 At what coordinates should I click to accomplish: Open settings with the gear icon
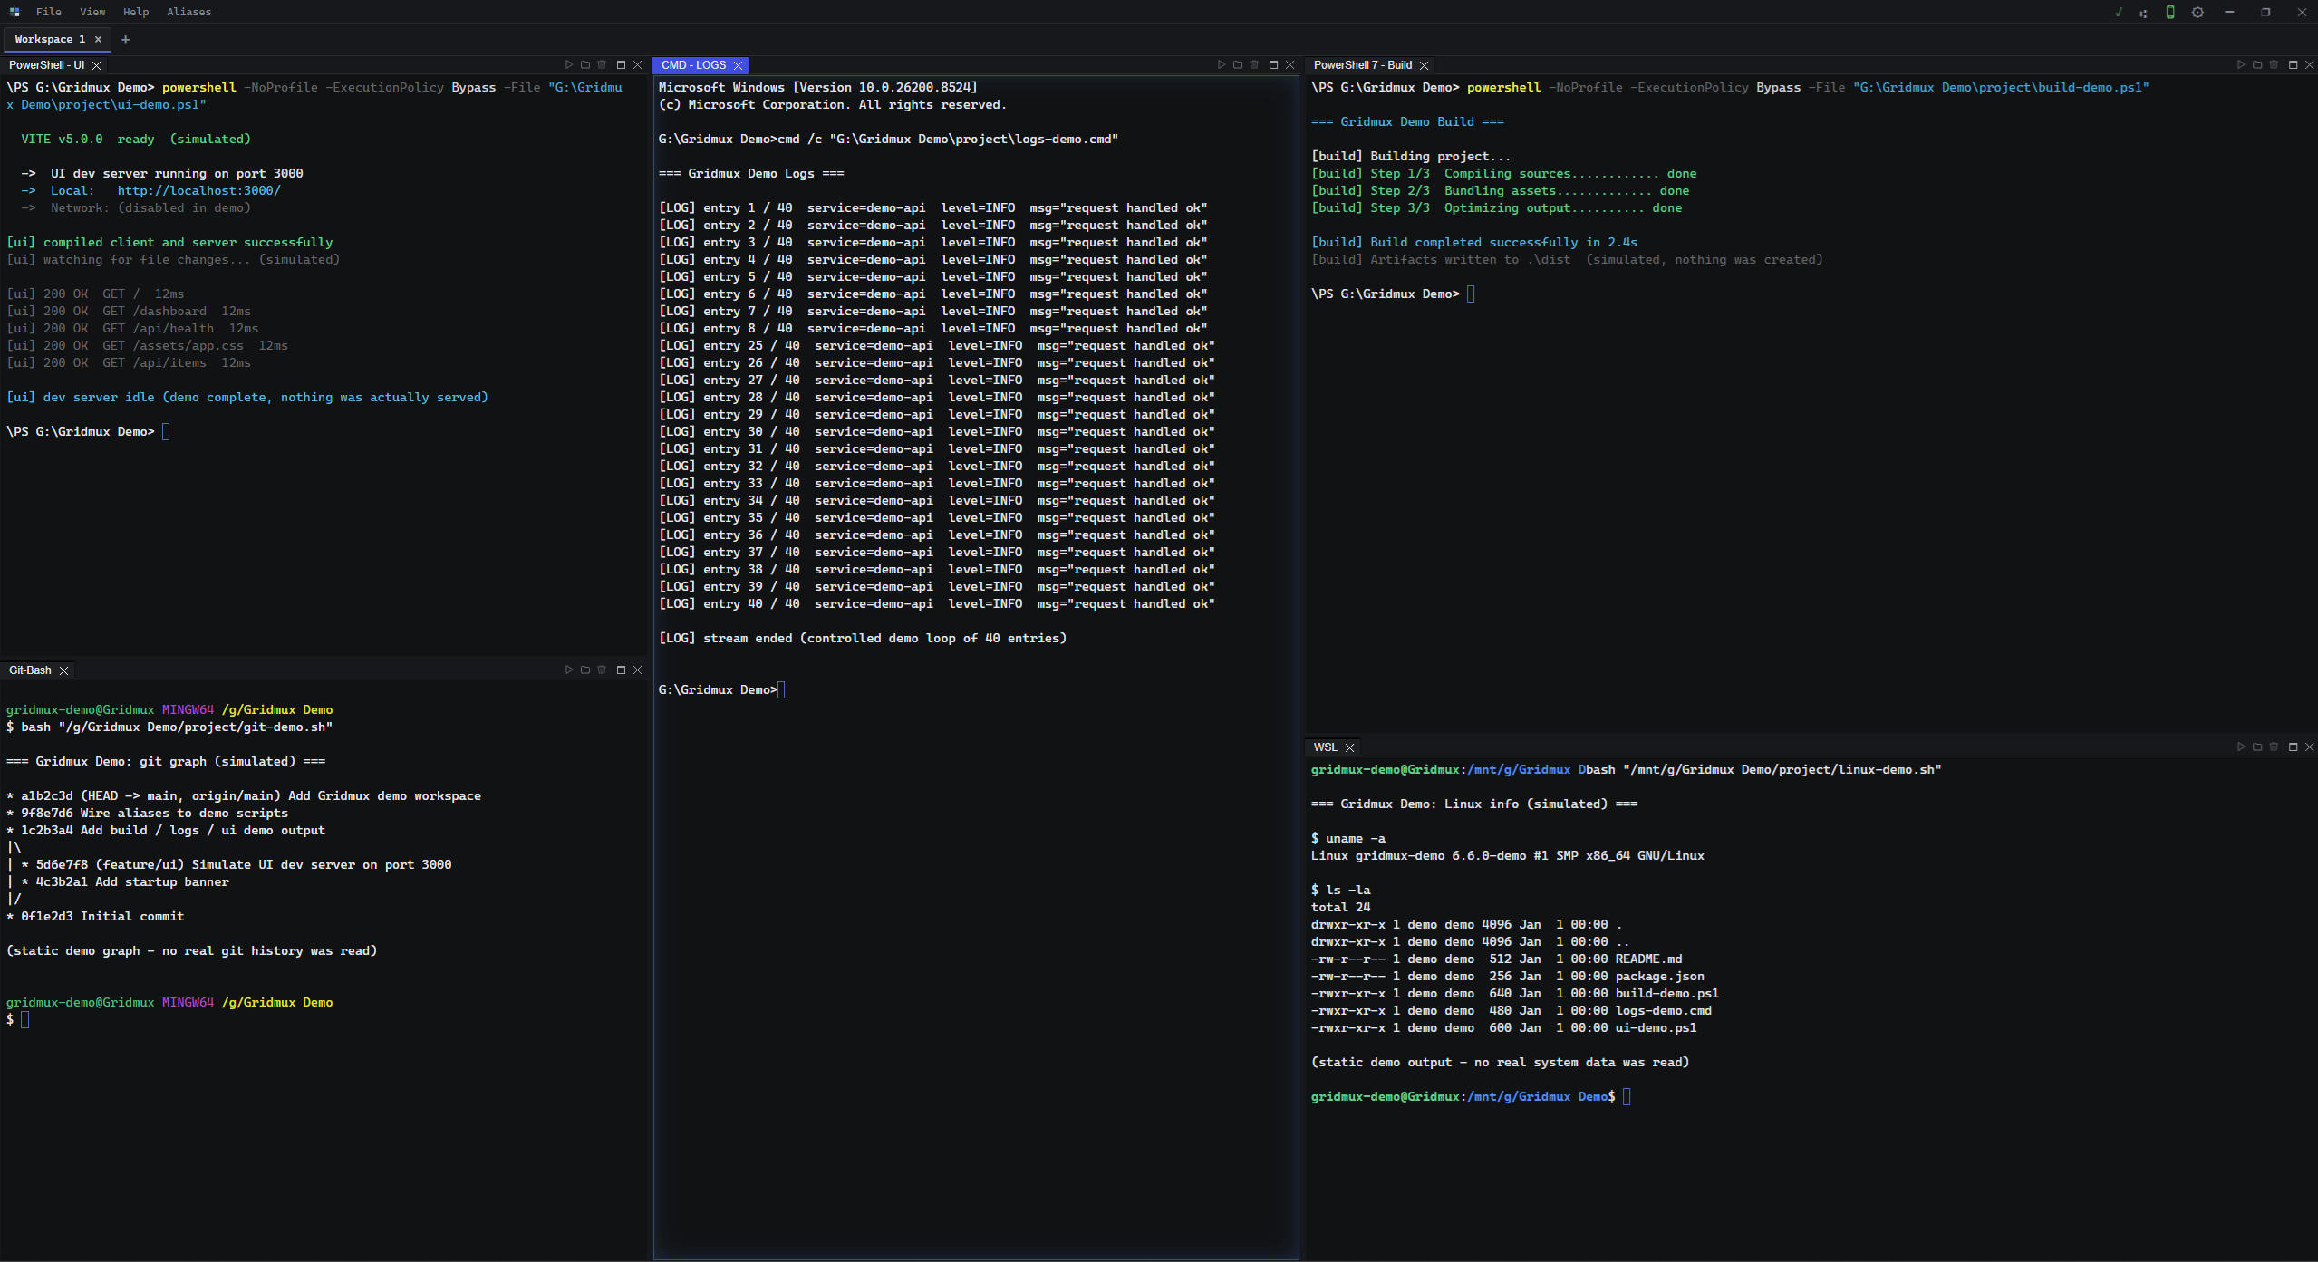tap(2197, 12)
